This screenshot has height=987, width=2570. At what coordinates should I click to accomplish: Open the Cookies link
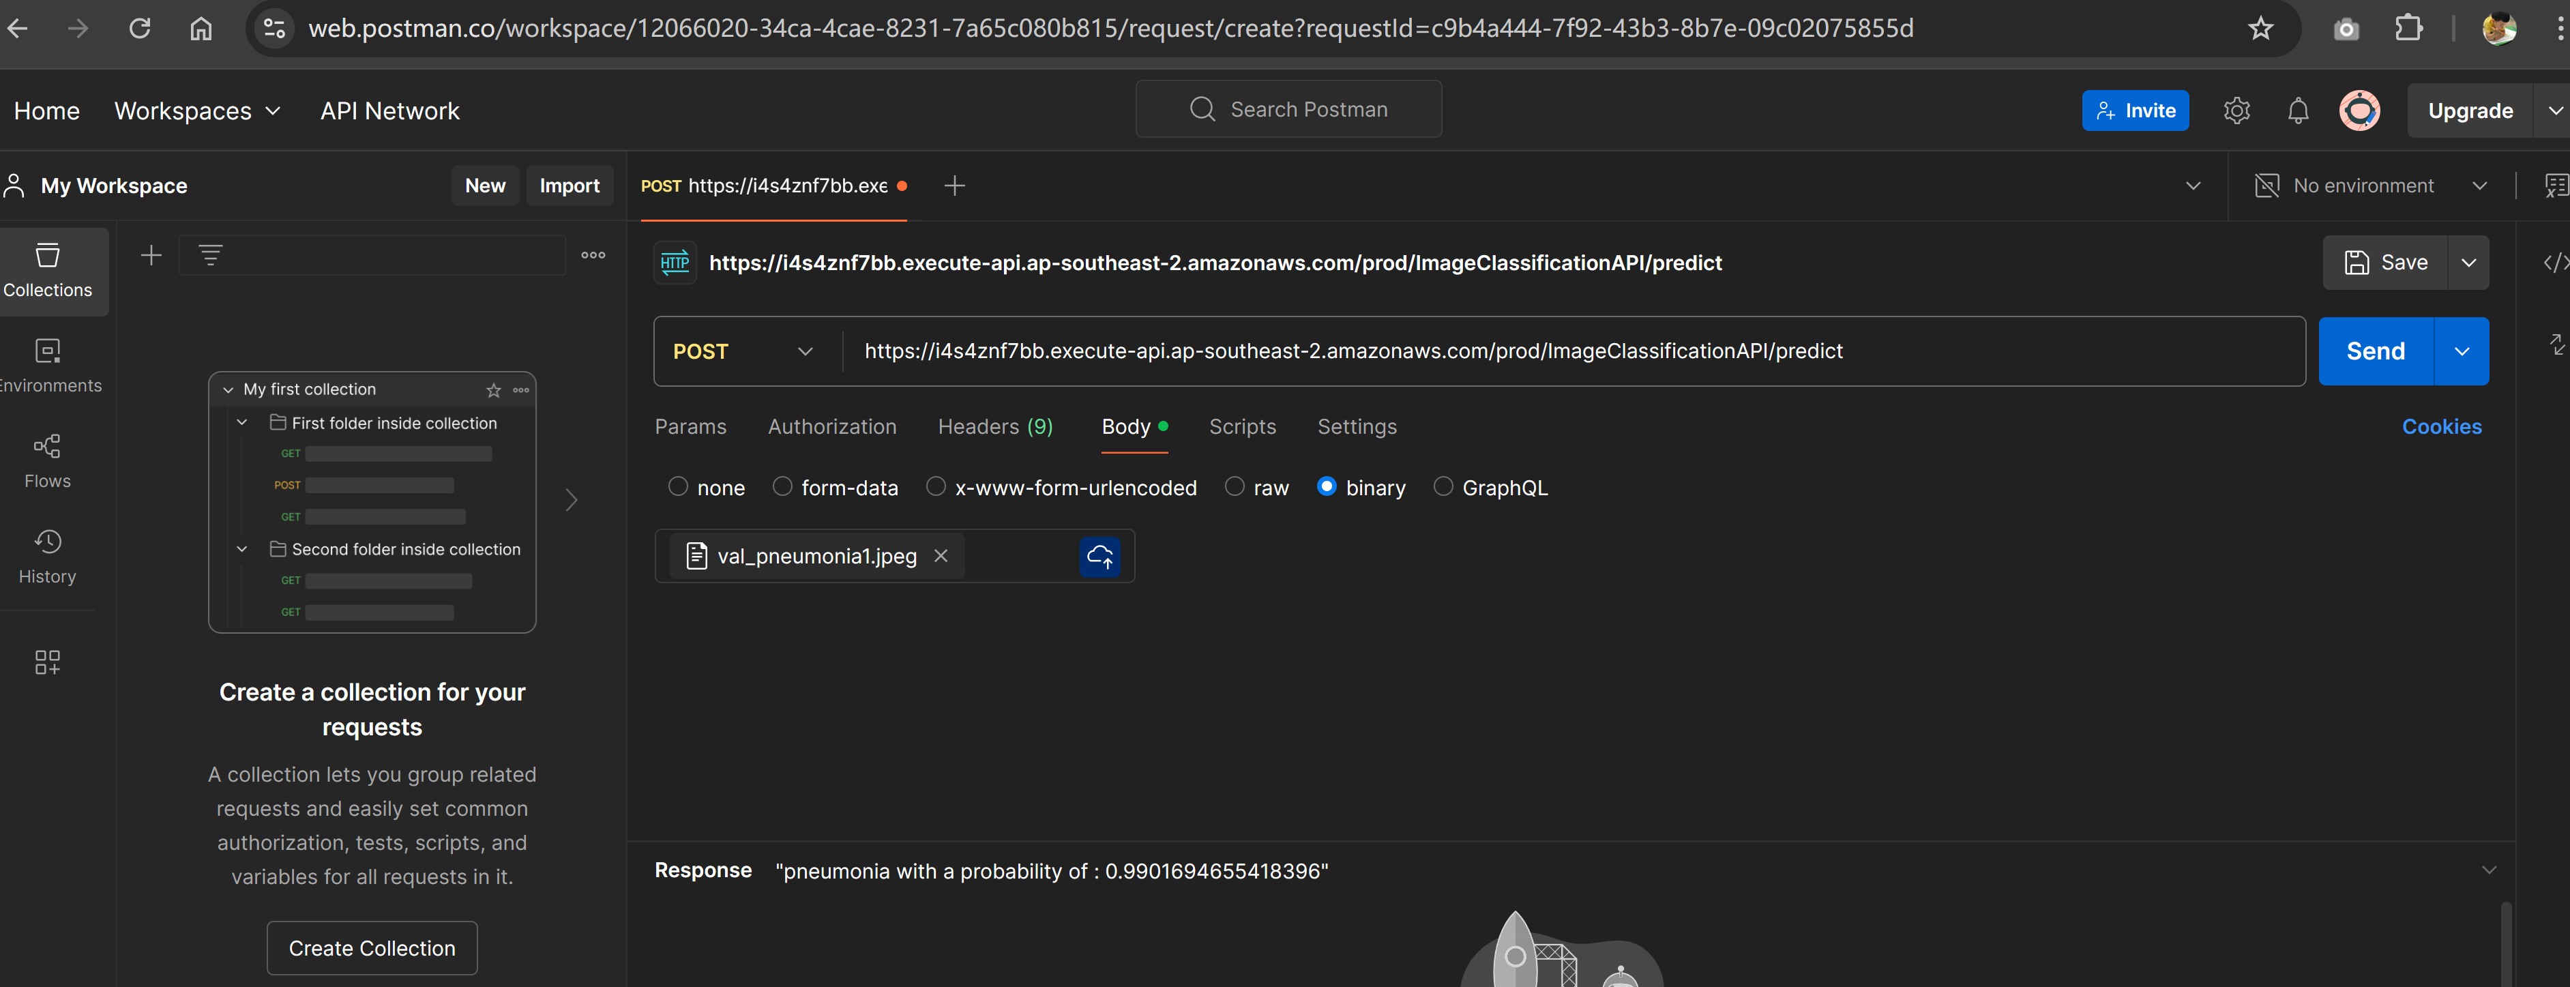(2441, 427)
